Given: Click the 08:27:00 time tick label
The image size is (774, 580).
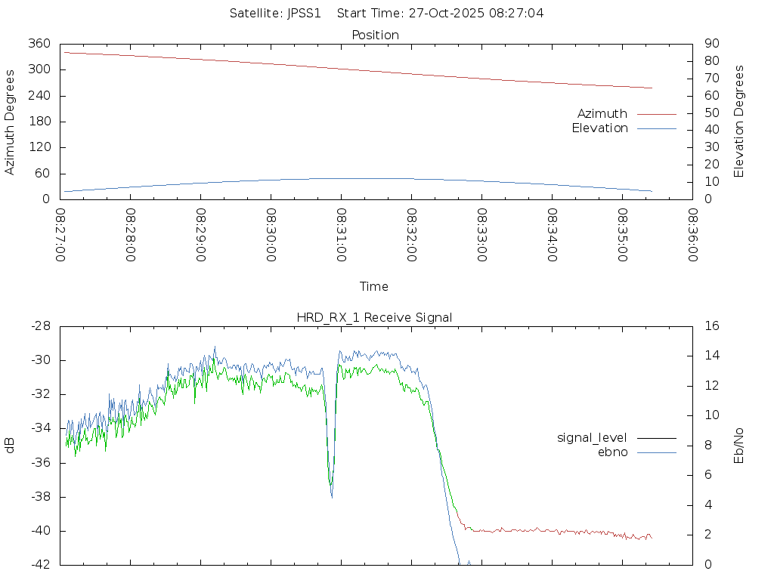Looking at the screenshot, I should (60, 235).
